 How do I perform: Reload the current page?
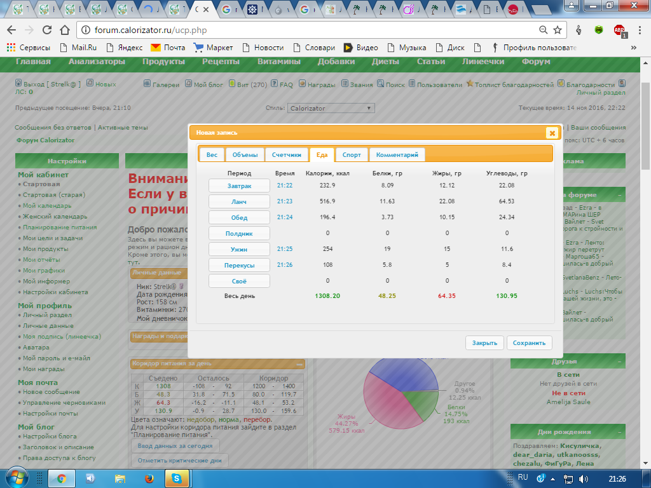[x=47, y=30]
